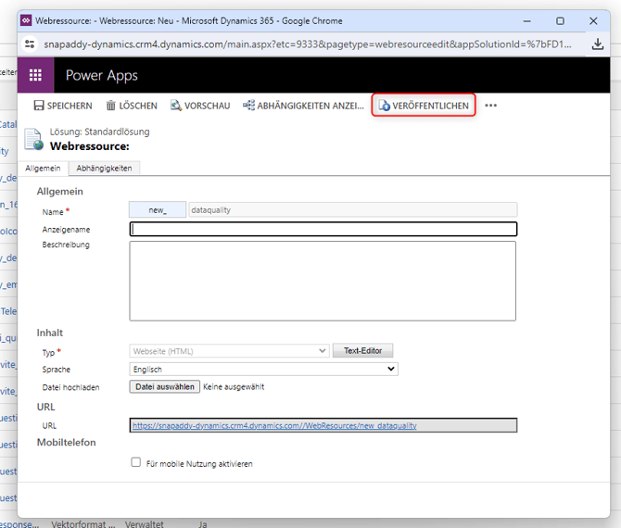The width and height of the screenshot is (621, 528).
Task: Open the new_dataquality web resource URL link
Action: (x=274, y=426)
